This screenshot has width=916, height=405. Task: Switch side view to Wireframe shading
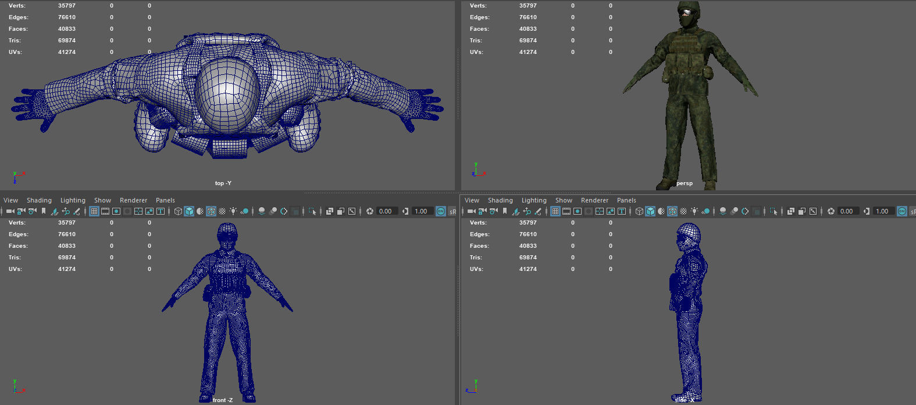click(639, 211)
